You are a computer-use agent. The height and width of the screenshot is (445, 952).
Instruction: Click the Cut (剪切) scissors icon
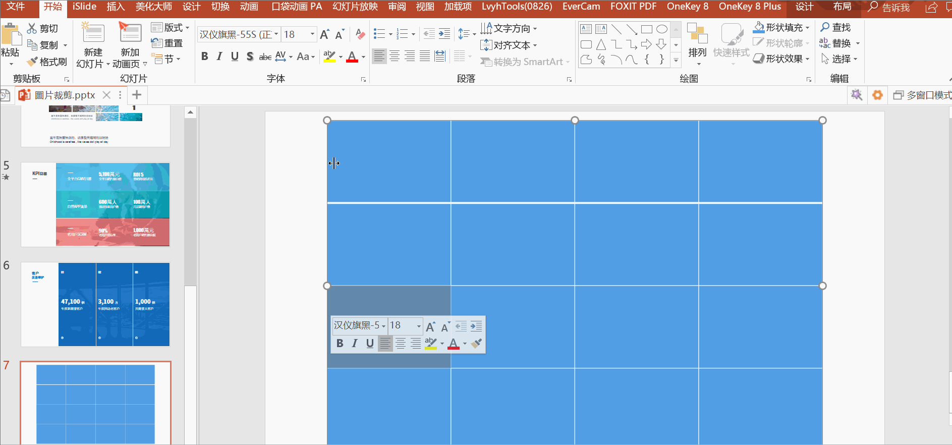32,29
